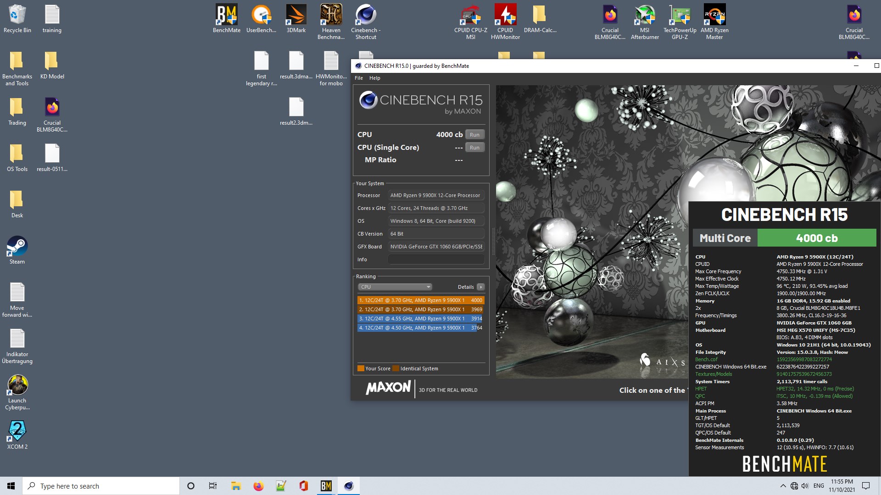Open the Ranking CPU dropdown

click(x=395, y=287)
